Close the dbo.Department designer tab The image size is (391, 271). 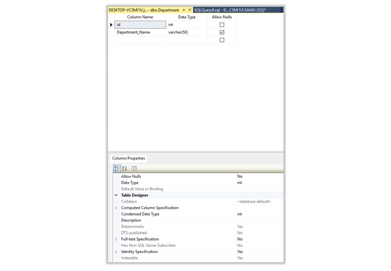pyautogui.click(x=190, y=10)
